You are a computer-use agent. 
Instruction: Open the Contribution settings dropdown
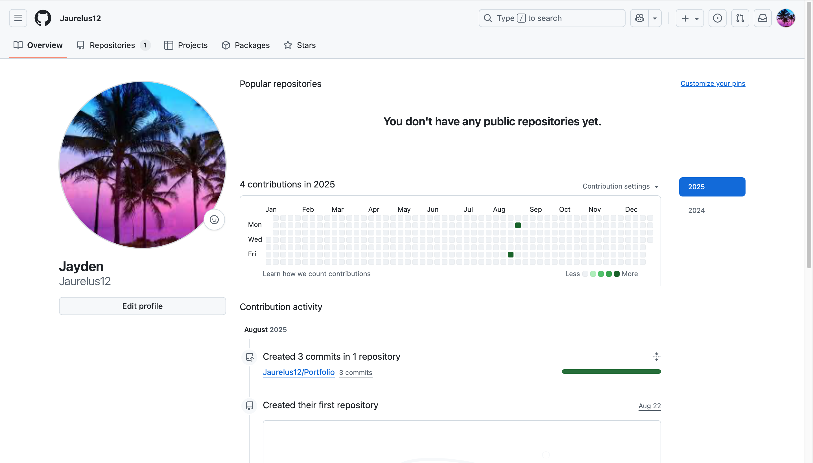click(620, 186)
